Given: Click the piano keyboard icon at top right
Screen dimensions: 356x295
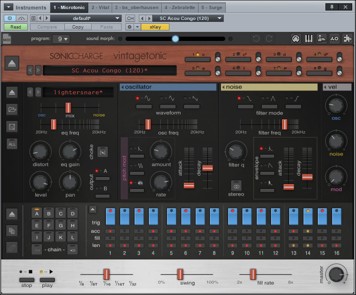Looking at the screenshot, I should click(x=308, y=39).
